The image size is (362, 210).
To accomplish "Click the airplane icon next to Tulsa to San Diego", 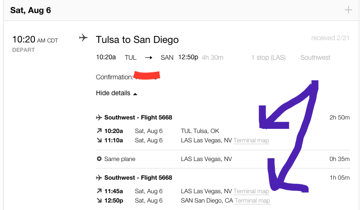I will [83, 38].
